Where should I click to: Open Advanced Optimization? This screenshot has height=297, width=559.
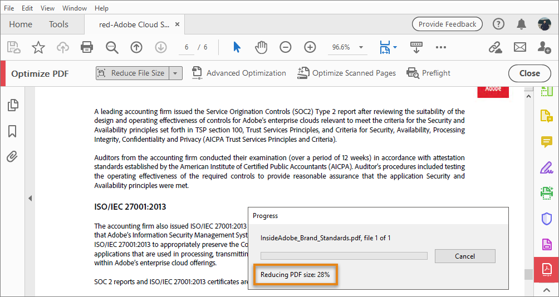click(239, 73)
